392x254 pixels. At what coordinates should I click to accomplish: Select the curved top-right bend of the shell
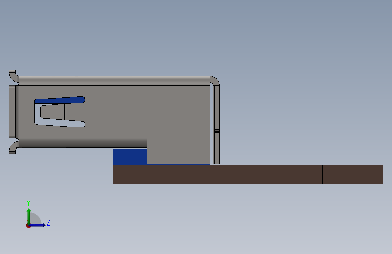[215, 80]
